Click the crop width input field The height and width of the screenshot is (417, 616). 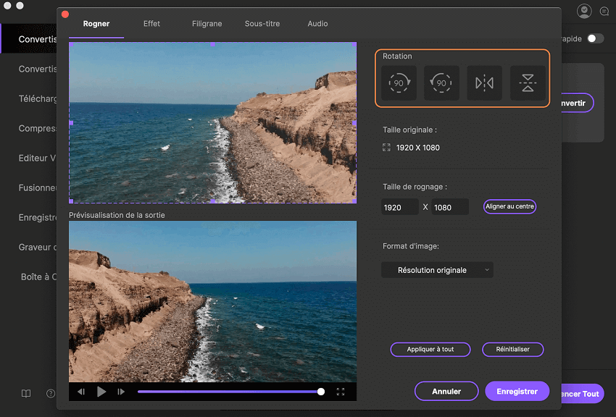tap(400, 207)
